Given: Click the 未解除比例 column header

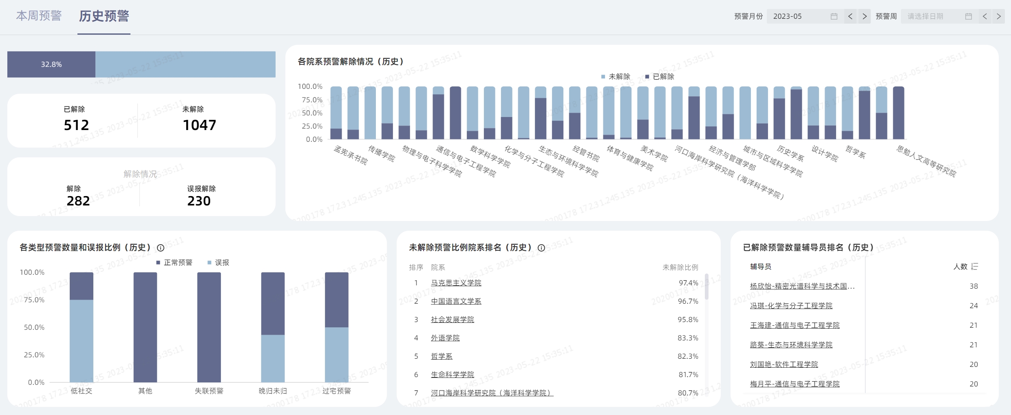Looking at the screenshot, I should pos(680,267).
